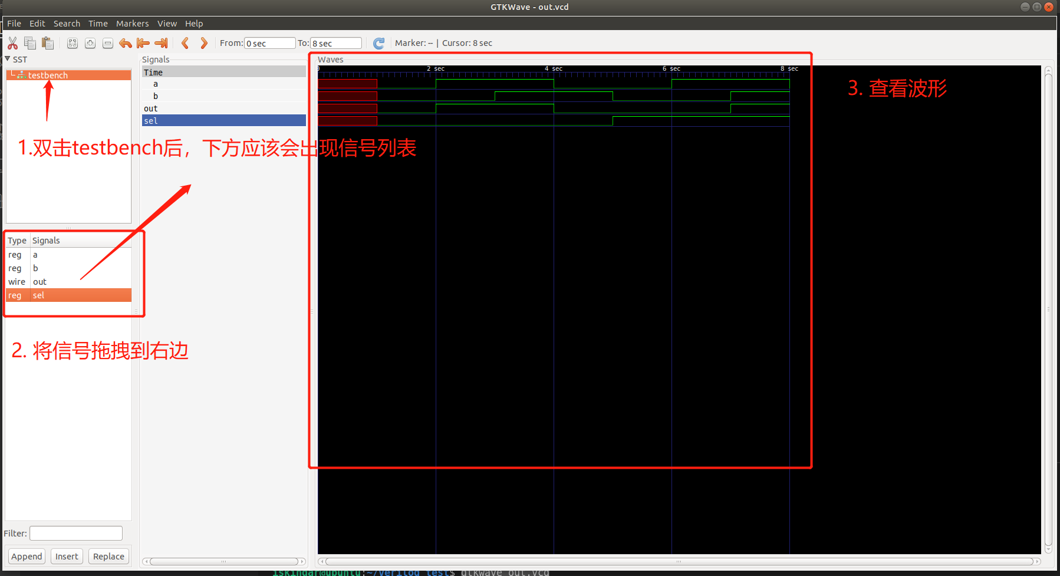
Task: Select the testbench node in SST tree
Action: coord(69,75)
